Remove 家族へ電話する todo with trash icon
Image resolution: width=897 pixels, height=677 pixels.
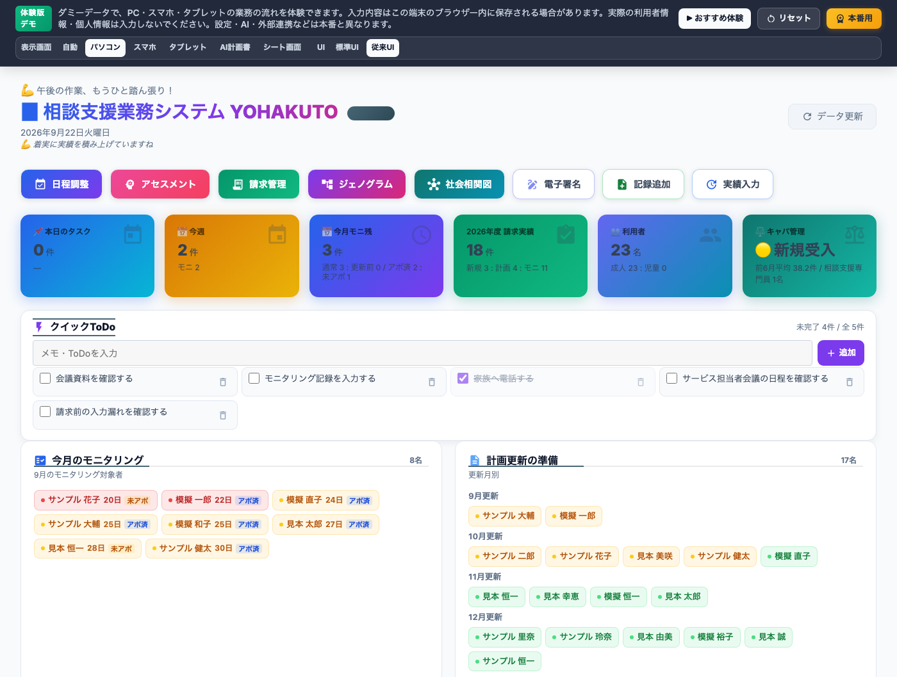click(x=641, y=382)
